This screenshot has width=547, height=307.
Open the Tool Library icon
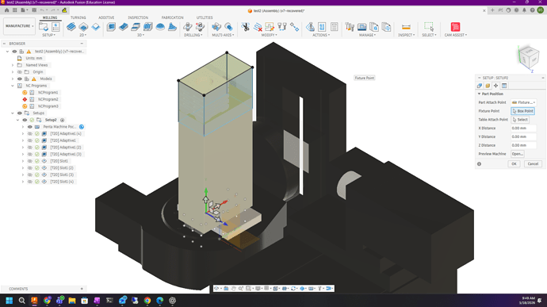click(350, 27)
